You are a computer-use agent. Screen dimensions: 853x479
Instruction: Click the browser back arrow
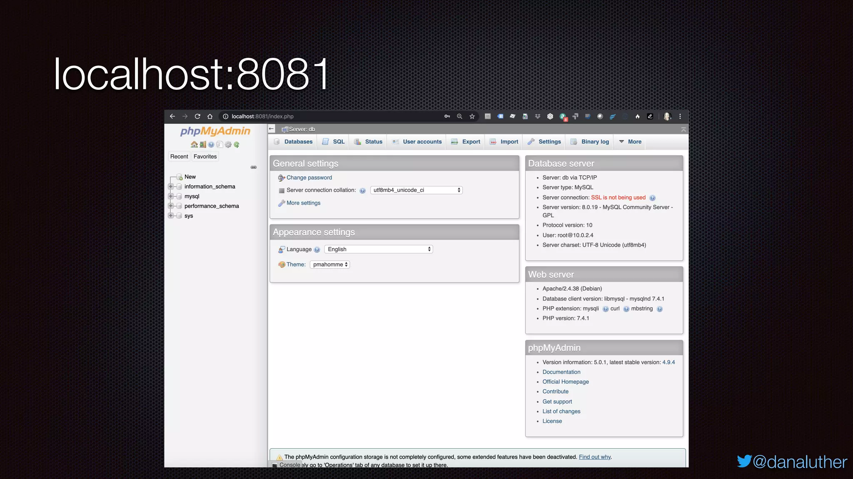coord(172,116)
